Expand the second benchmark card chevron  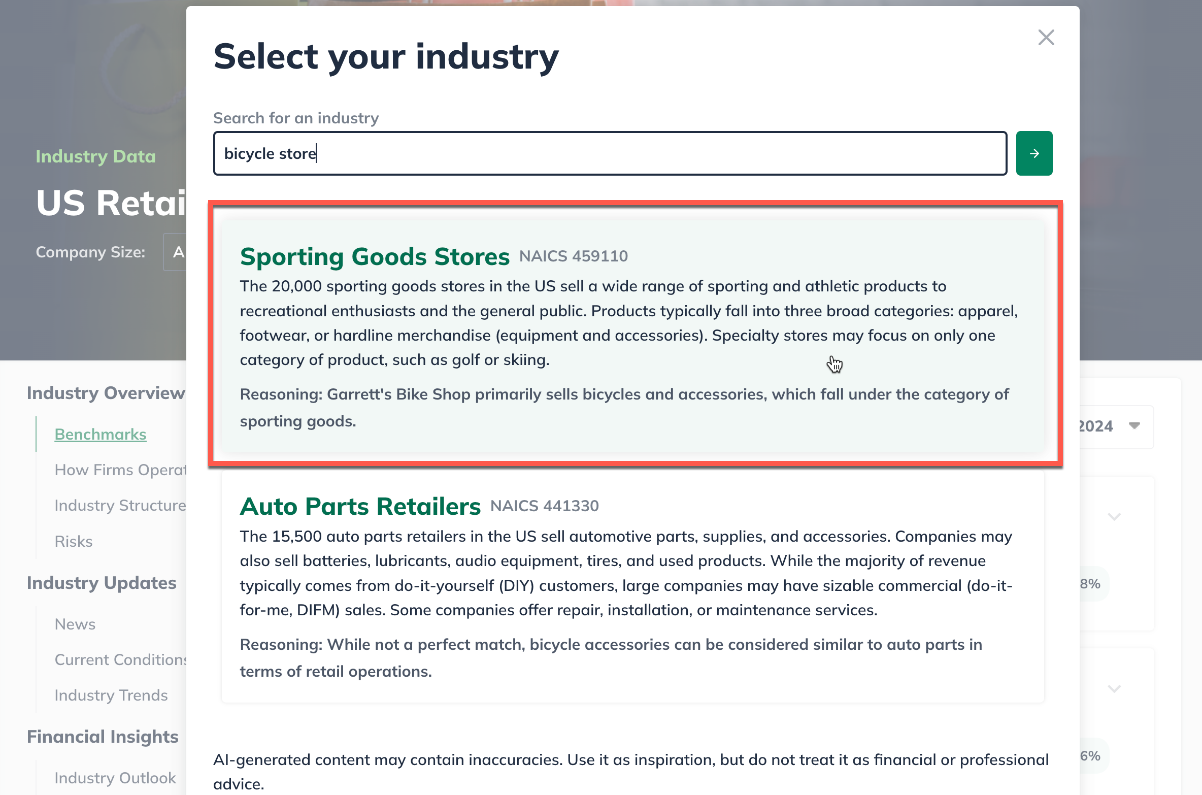point(1114,689)
